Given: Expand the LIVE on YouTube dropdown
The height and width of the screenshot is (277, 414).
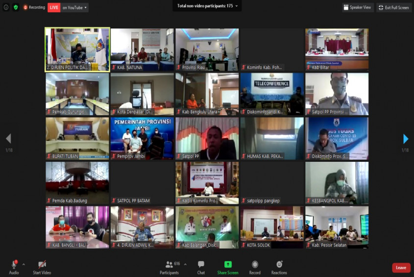Looking at the screenshot, I should [x=74, y=8].
